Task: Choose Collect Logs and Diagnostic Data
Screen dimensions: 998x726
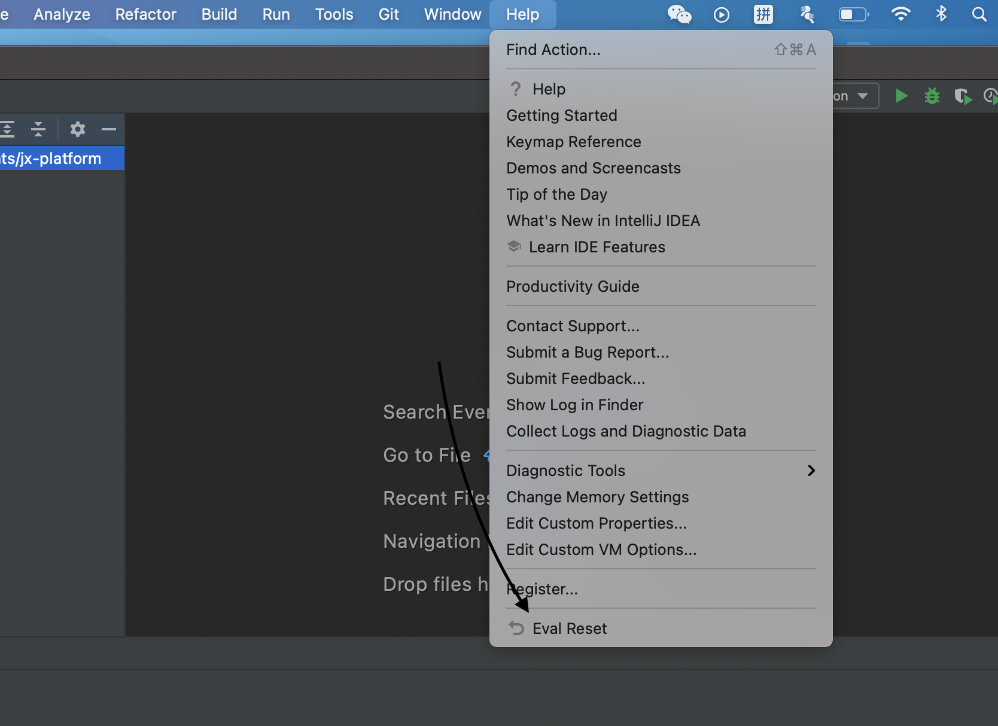Action: tap(661, 431)
